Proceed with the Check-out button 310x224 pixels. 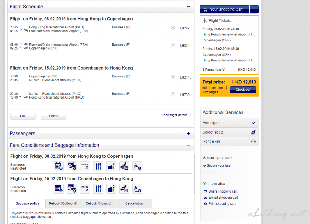[x=243, y=89]
